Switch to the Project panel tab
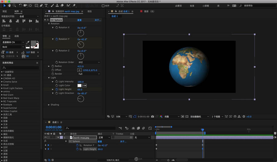The image size is (277, 162). point(90,11)
